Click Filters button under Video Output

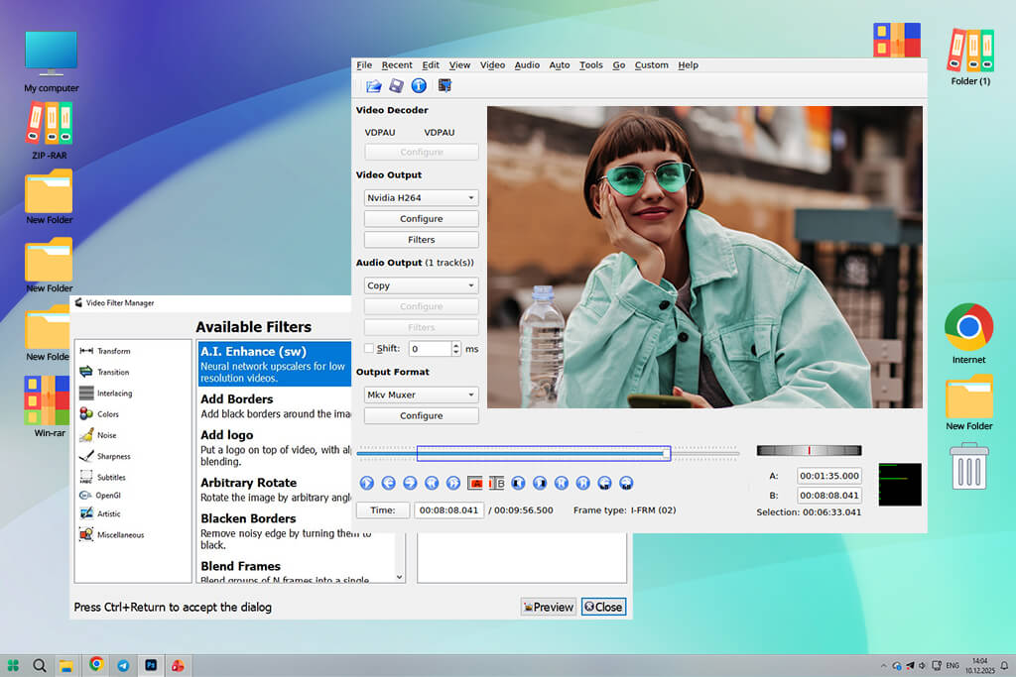coord(421,240)
